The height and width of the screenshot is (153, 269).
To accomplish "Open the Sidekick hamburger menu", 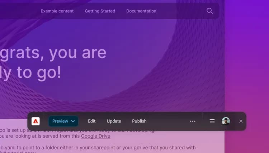I will click(x=212, y=121).
